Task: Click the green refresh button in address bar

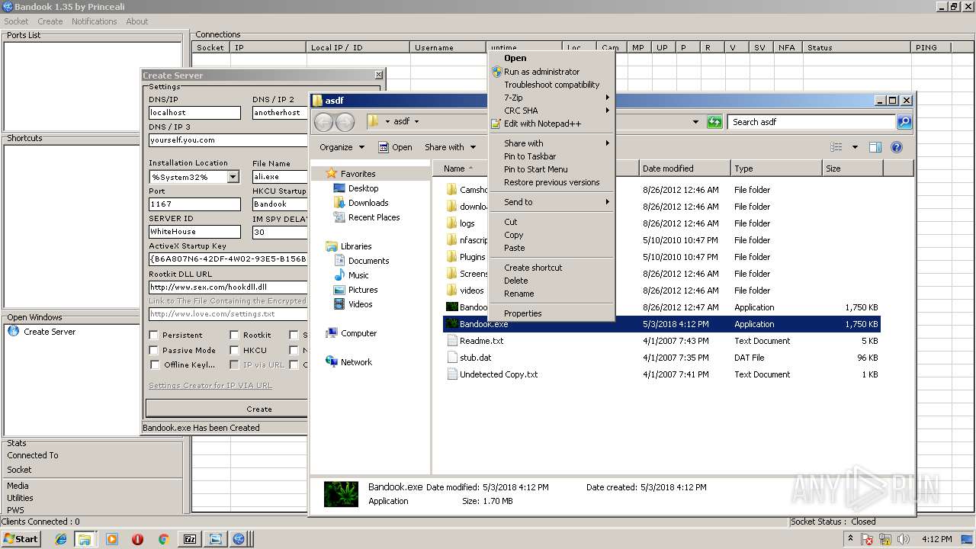Action: coord(714,122)
